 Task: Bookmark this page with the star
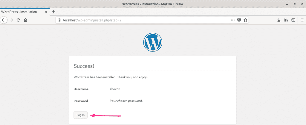[245, 20]
